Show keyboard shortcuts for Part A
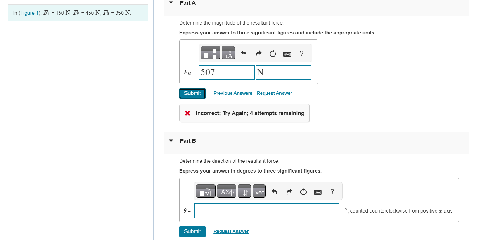479x240 pixels. 287,54
